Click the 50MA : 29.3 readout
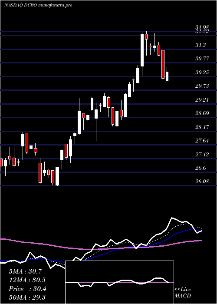Image resolution: width=217 pixels, height=304 pixels. coord(27,297)
